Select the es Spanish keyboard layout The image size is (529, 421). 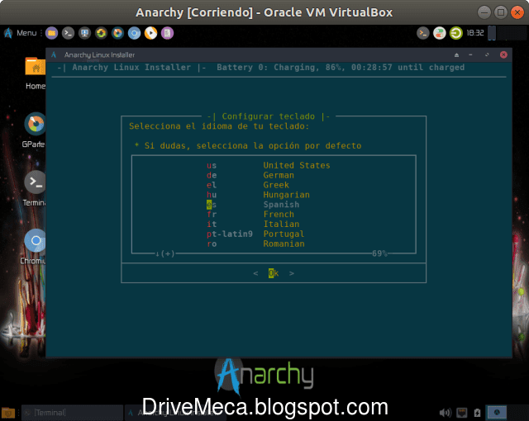(x=253, y=205)
